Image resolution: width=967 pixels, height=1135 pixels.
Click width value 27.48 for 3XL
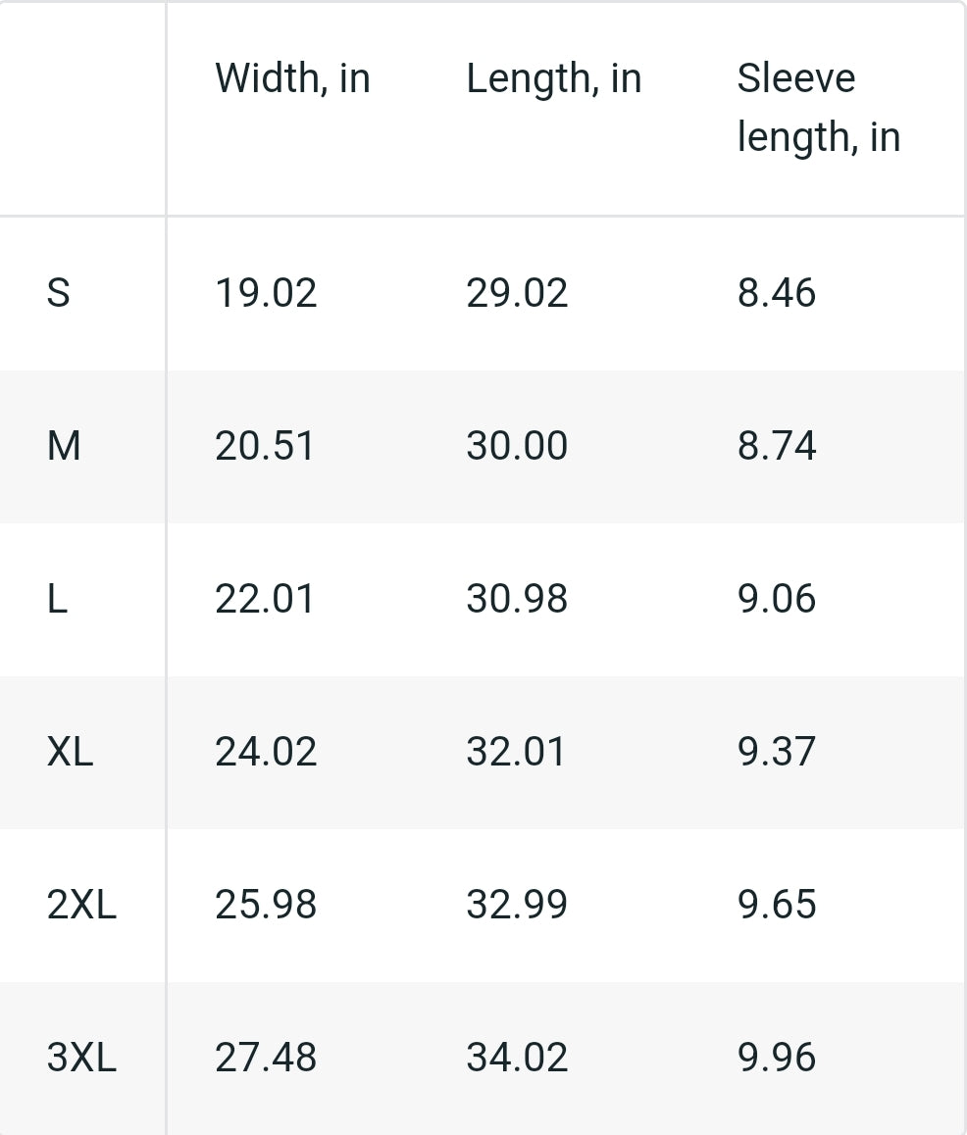[x=266, y=1058]
